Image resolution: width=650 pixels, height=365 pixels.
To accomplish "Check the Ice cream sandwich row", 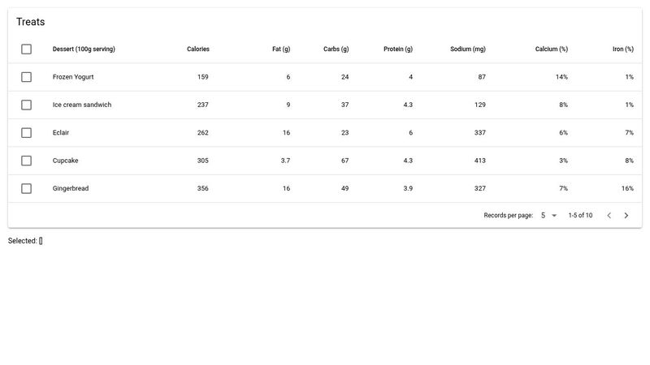I will (27, 105).
